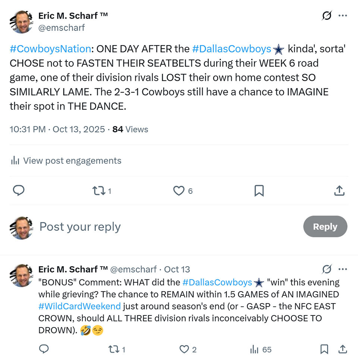Open the #CowboysNation hashtag link

[50, 49]
